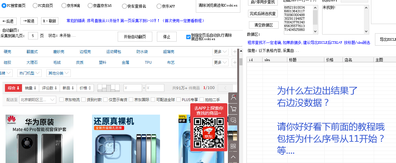396x163 pixels.
Task: Click scroll-up arrow of 未找到 results box
Action: point(366,7)
